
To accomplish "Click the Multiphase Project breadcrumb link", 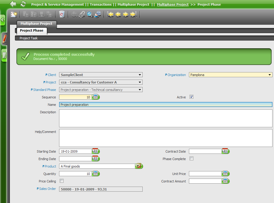I will click(x=173, y=4).
